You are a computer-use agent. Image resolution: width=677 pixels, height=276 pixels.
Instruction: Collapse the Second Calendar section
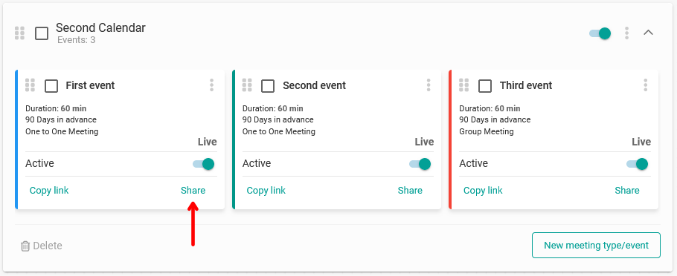(648, 33)
